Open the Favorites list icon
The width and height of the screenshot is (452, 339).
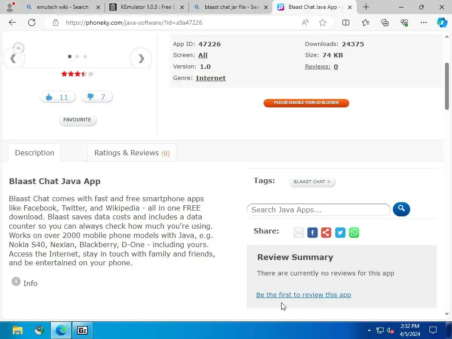(365, 23)
